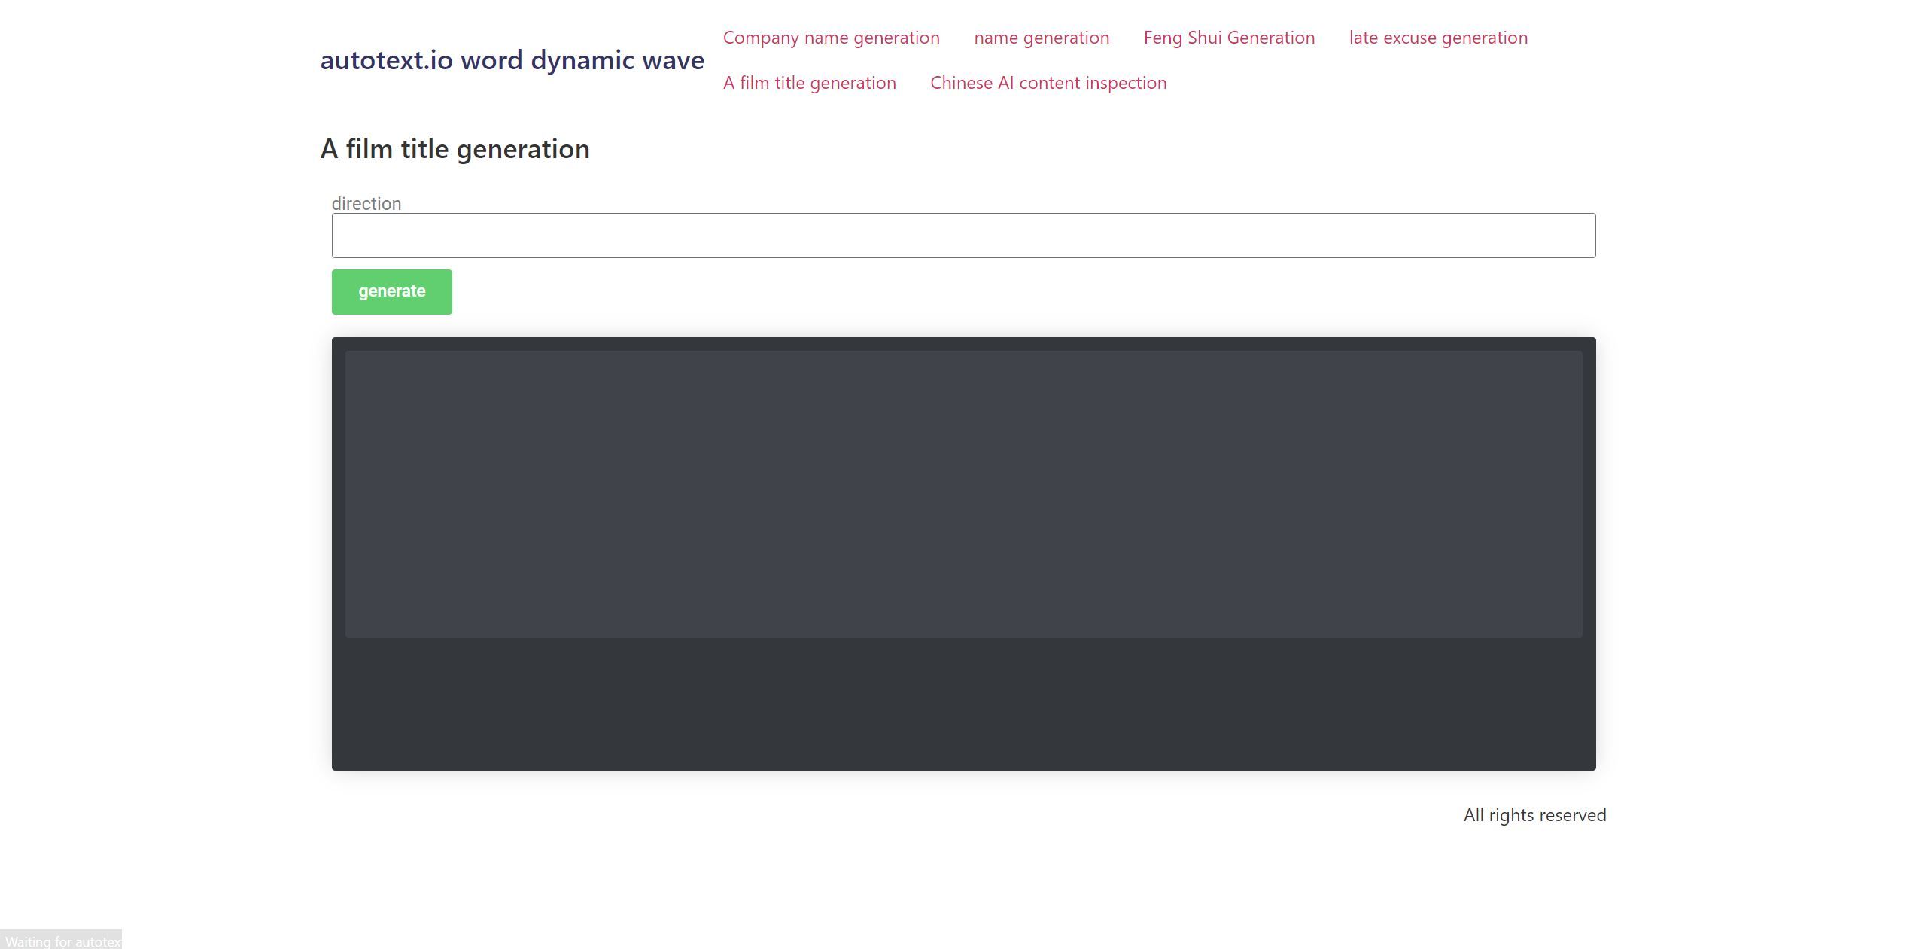Reopen the current A film title generation tab
Image resolution: width=1922 pixels, height=949 pixels.
click(x=809, y=83)
